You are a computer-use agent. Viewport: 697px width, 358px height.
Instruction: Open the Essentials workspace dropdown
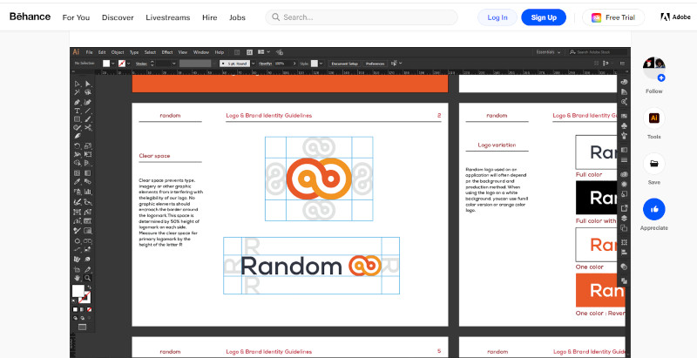point(548,52)
